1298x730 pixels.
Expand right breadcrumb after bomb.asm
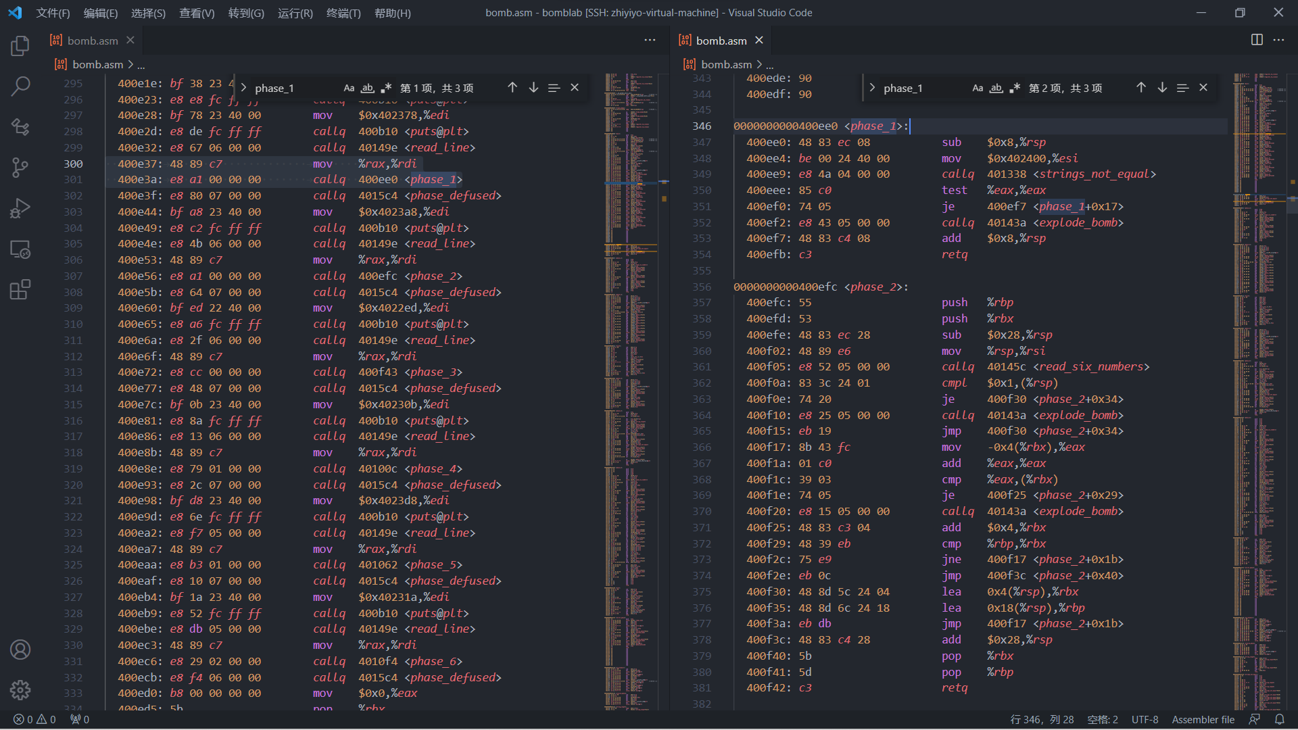tap(770, 65)
